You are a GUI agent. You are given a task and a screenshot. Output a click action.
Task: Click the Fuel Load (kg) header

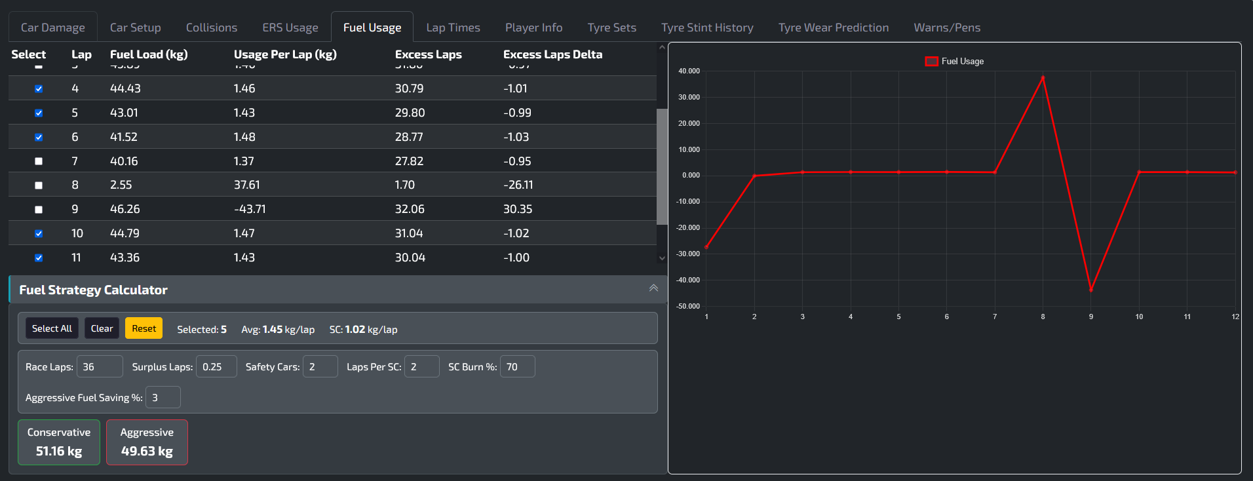[x=149, y=54]
